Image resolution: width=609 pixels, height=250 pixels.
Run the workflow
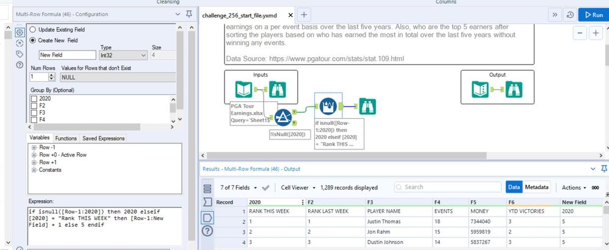pyautogui.click(x=594, y=15)
